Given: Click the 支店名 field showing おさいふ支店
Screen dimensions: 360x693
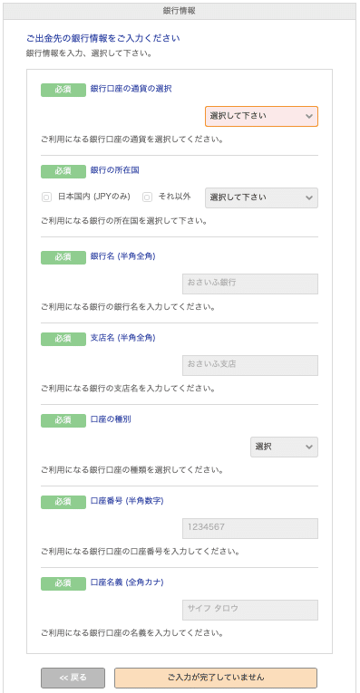Looking at the screenshot, I should 250,365.
